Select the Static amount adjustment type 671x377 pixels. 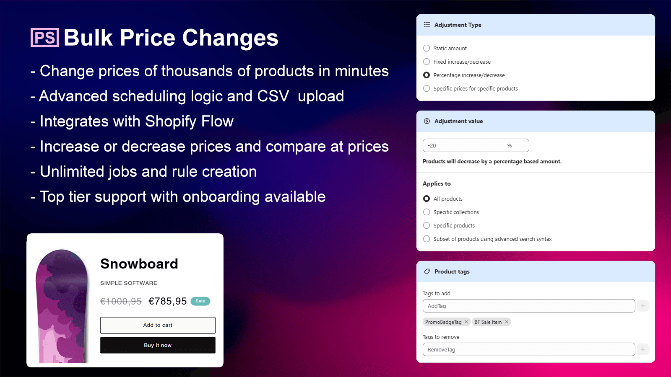coord(427,48)
